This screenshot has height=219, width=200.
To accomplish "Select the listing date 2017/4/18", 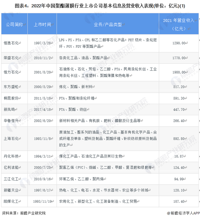I will point(42,109).
